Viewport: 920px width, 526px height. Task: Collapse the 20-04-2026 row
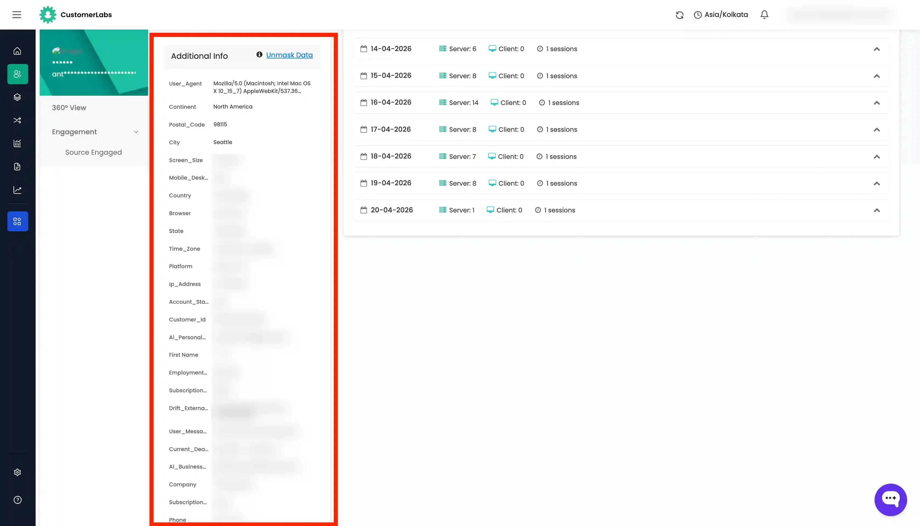[x=876, y=210]
